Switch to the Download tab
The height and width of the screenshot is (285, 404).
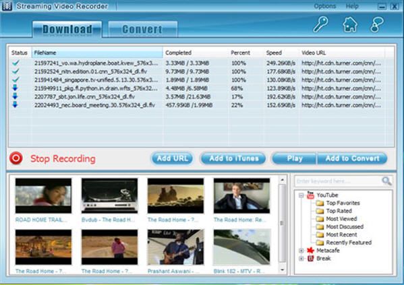67,29
